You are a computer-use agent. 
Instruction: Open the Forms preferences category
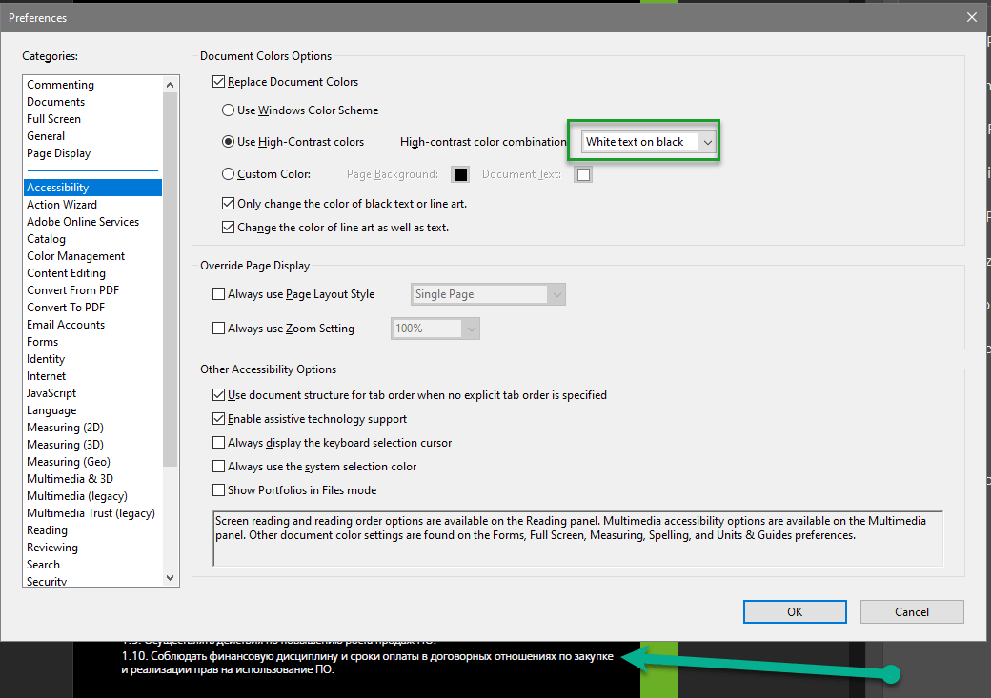(x=42, y=341)
